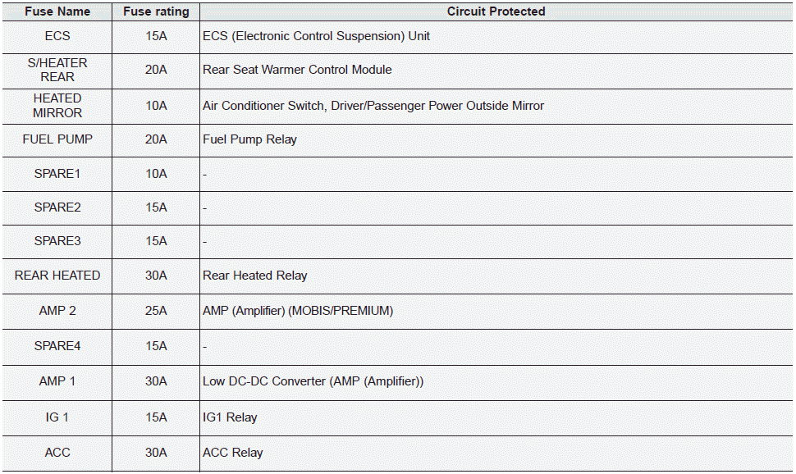Screen dimensions: 796x474
Task: Click the Rear Seat Warmer Control Module text
Action: 297,70
